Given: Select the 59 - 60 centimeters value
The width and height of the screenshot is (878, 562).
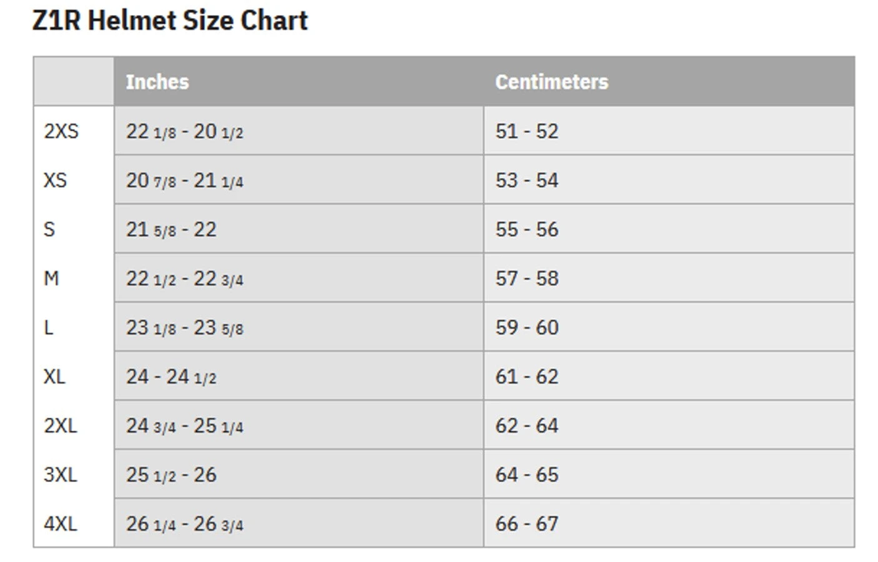Looking at the screenshot, I should [x=527, y=327].
